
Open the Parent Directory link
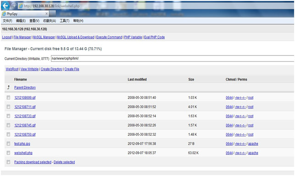(x=25, y=88)
